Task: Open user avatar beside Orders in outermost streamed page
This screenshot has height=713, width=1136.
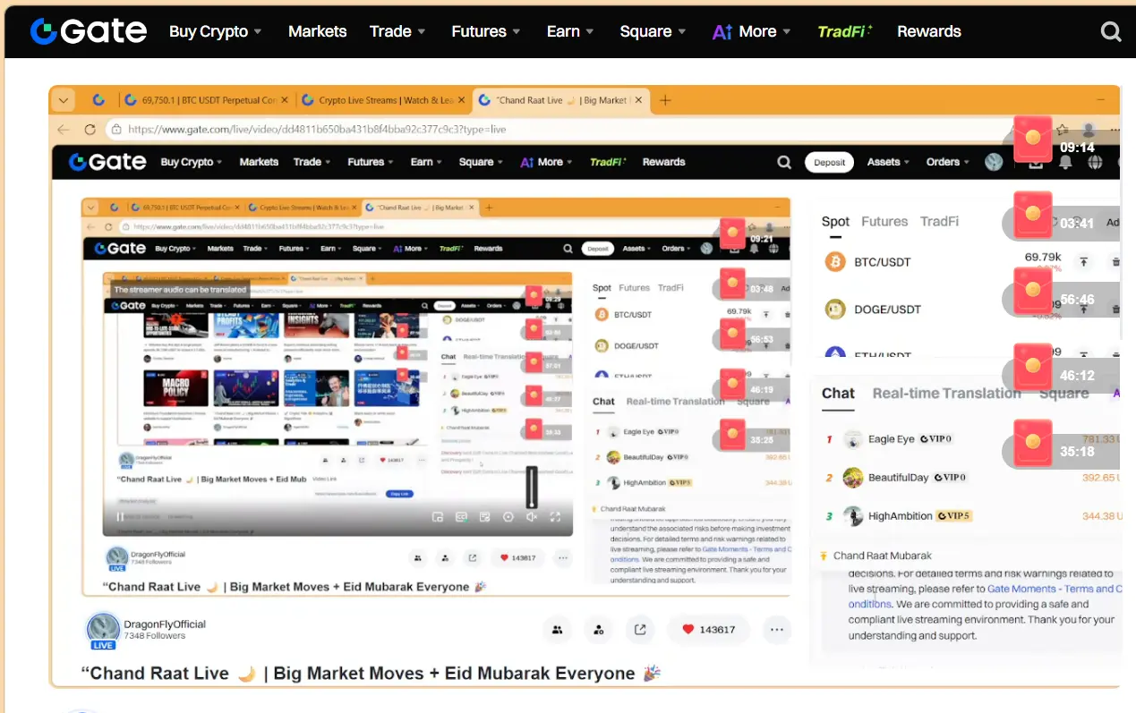Action: click(994, 162)
